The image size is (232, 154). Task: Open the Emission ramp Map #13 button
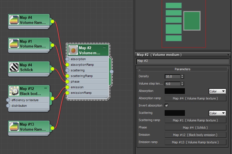195,142
